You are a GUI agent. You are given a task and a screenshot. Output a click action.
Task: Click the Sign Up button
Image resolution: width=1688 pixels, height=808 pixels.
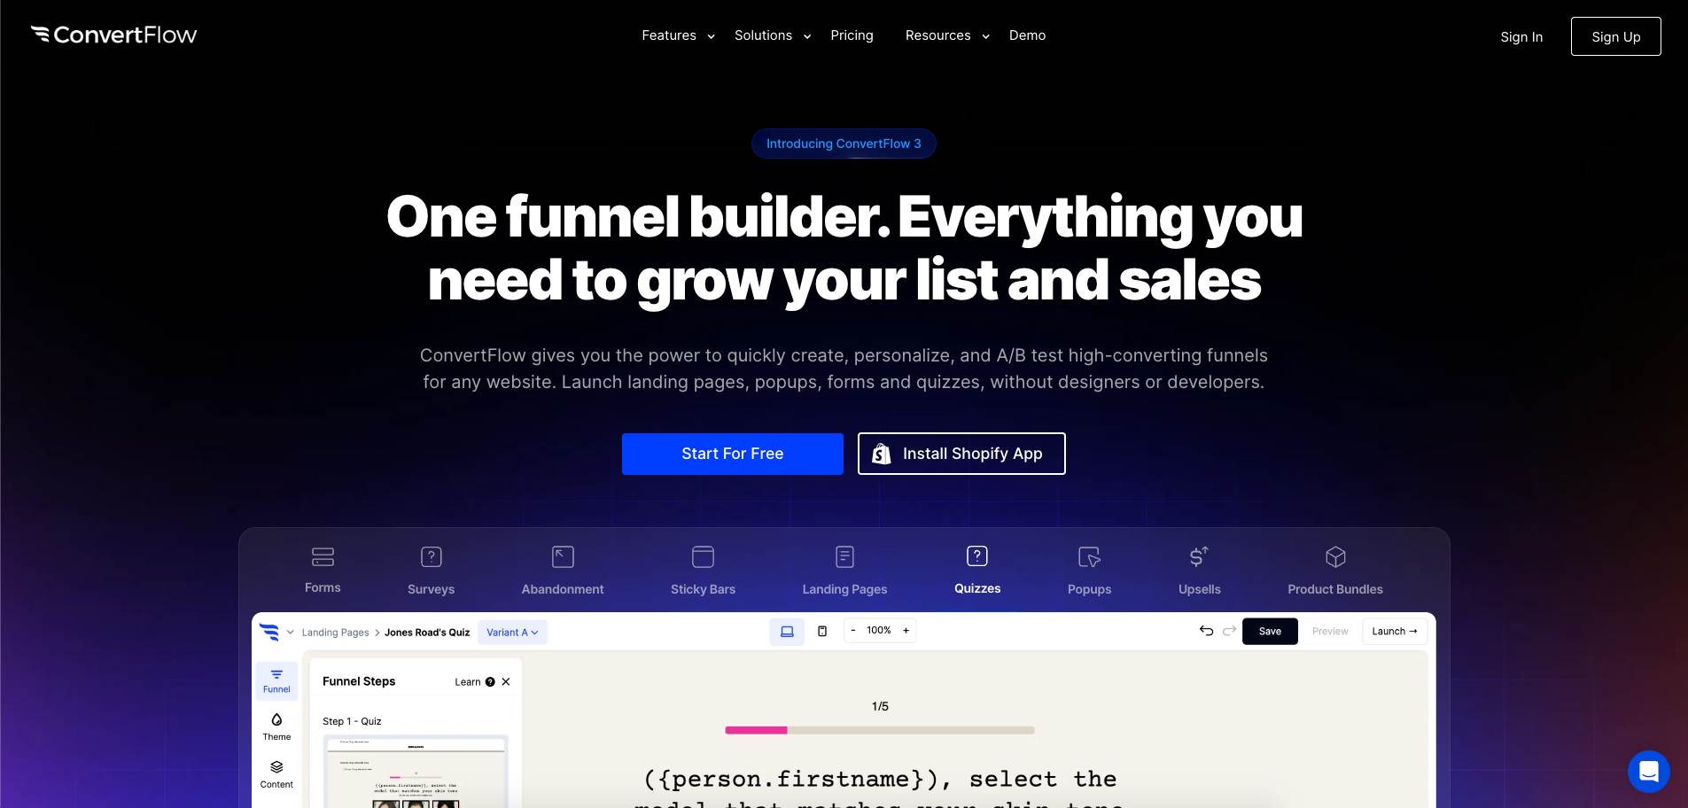pos(1615,36)
